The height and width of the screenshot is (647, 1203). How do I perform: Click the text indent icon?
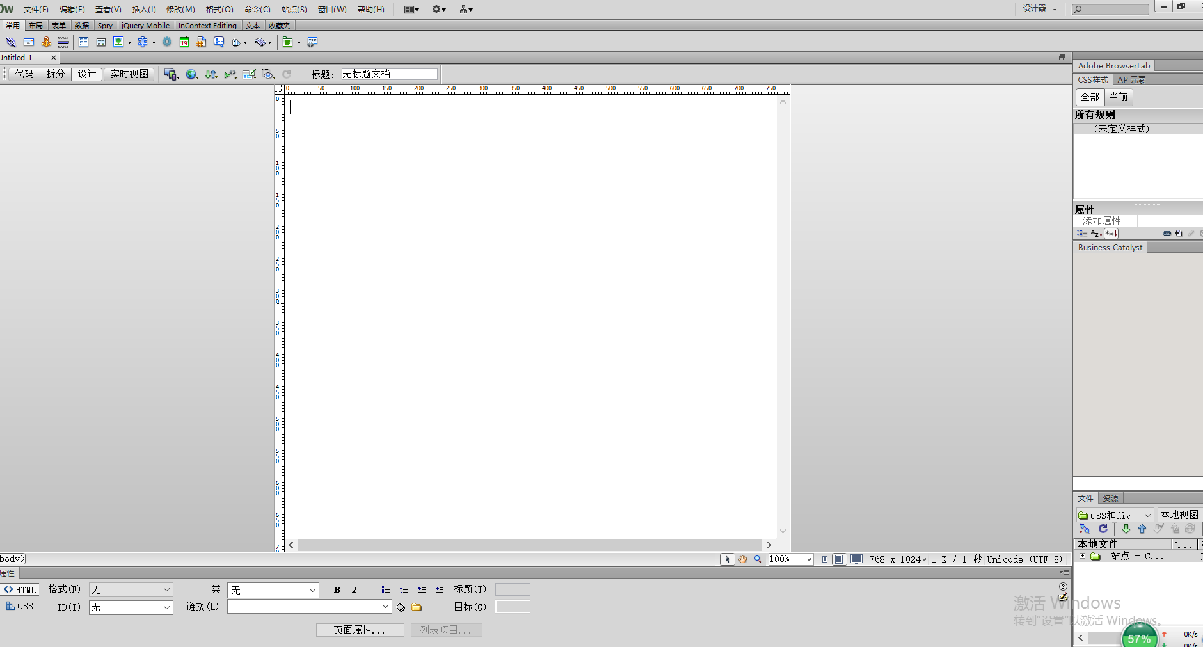coord(440,590)
